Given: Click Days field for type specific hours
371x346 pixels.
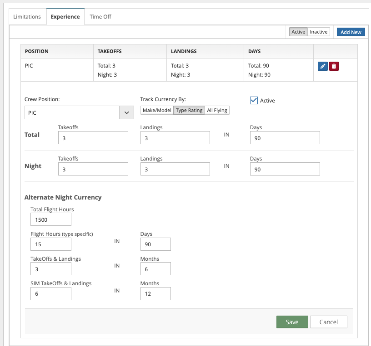Looking at the screenshot, I should tap(155, 244).
